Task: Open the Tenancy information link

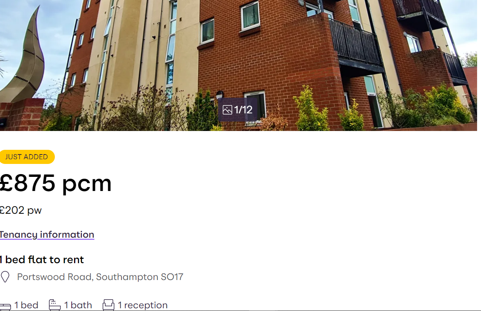Action: click(x=47, y=235)
